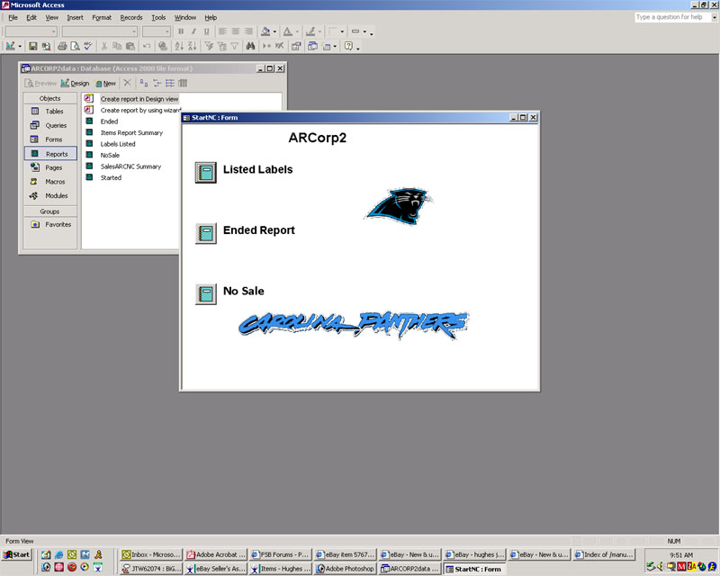Click the Sort Descending Z-A icon
Viewport: 720px width, 576px height.
click(192, 46)
